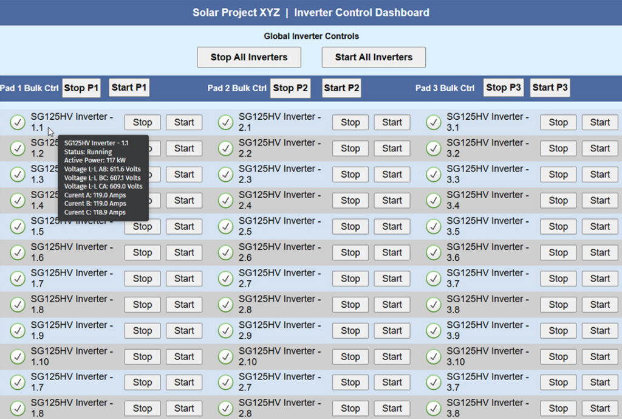This screenshot has width=622, height=419.
Task: Click the Stop P2 bulk button
Action: [x=290, y=88]
